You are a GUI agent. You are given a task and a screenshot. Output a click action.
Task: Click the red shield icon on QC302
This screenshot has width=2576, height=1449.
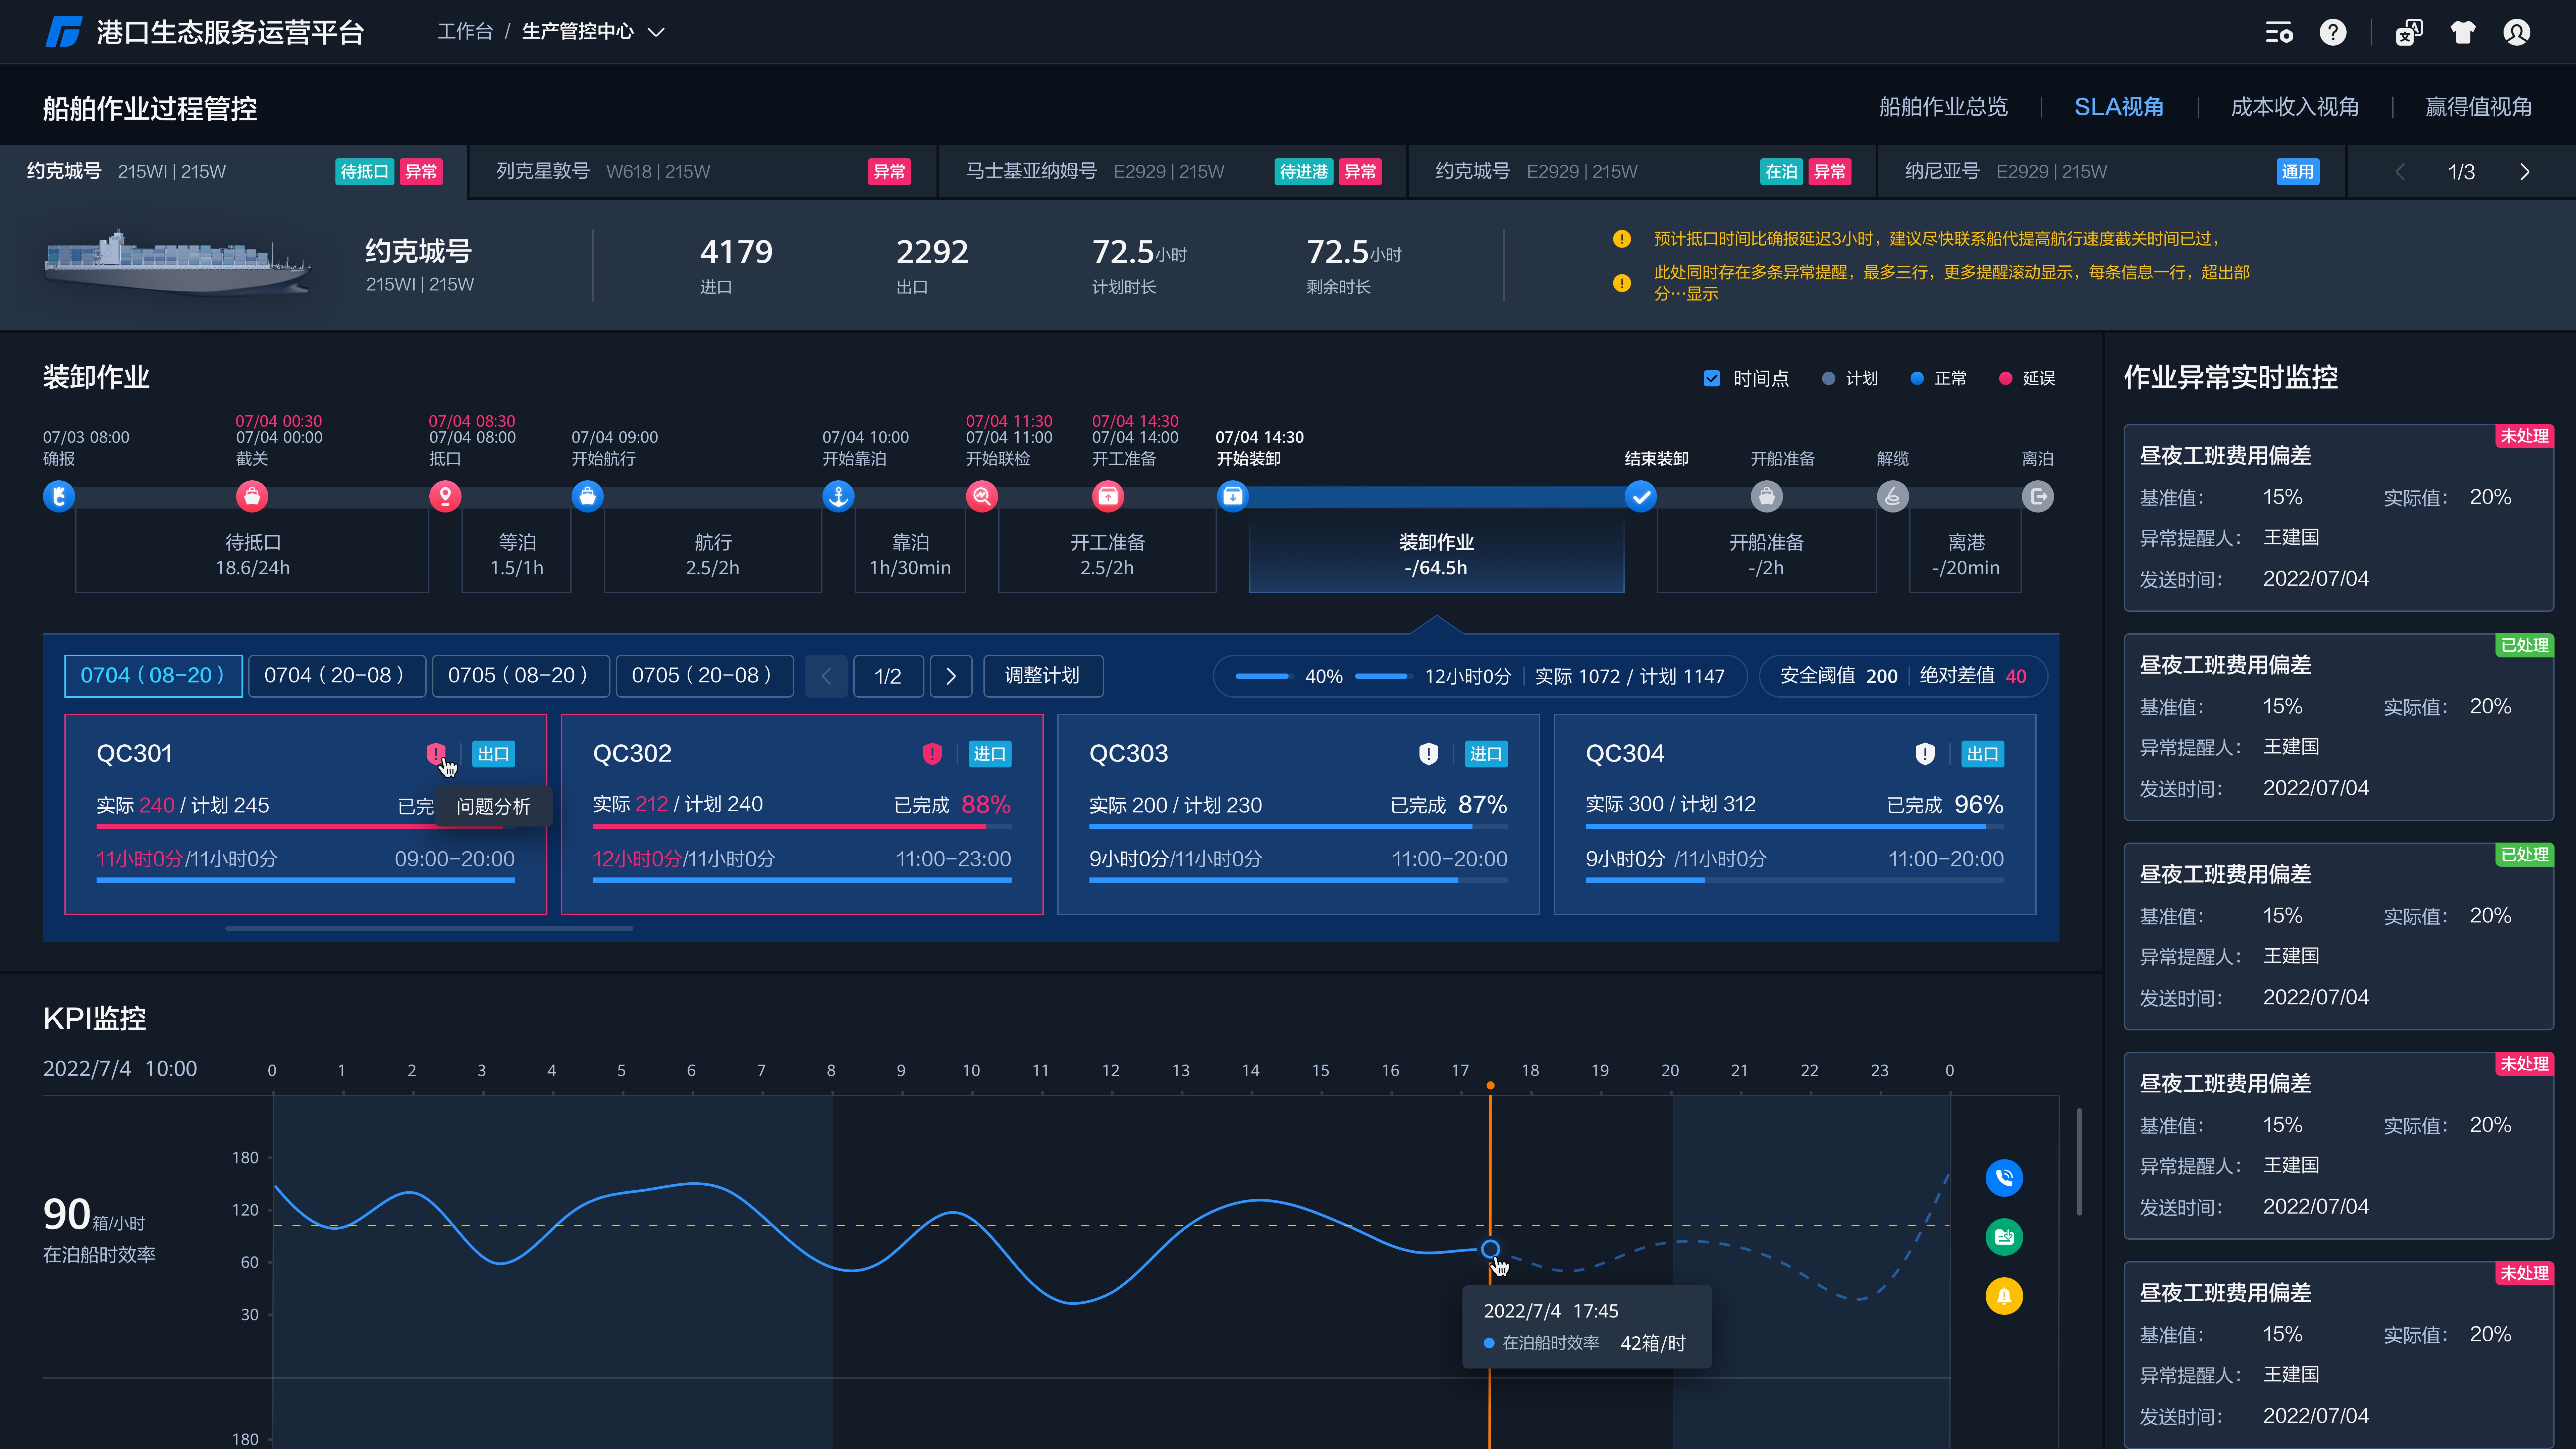point(932,754)
